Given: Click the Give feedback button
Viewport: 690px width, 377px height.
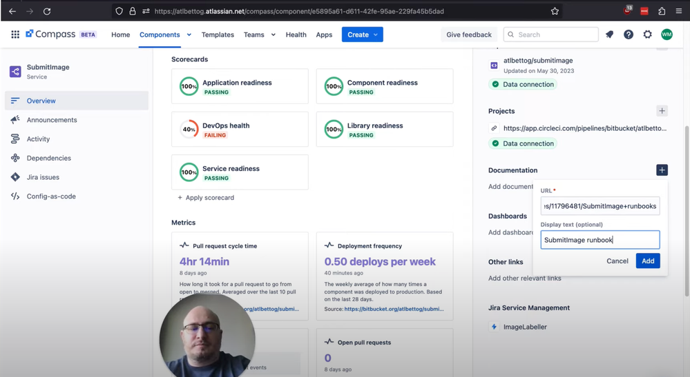Looking at the screenshot, I should tap(469, 34).
